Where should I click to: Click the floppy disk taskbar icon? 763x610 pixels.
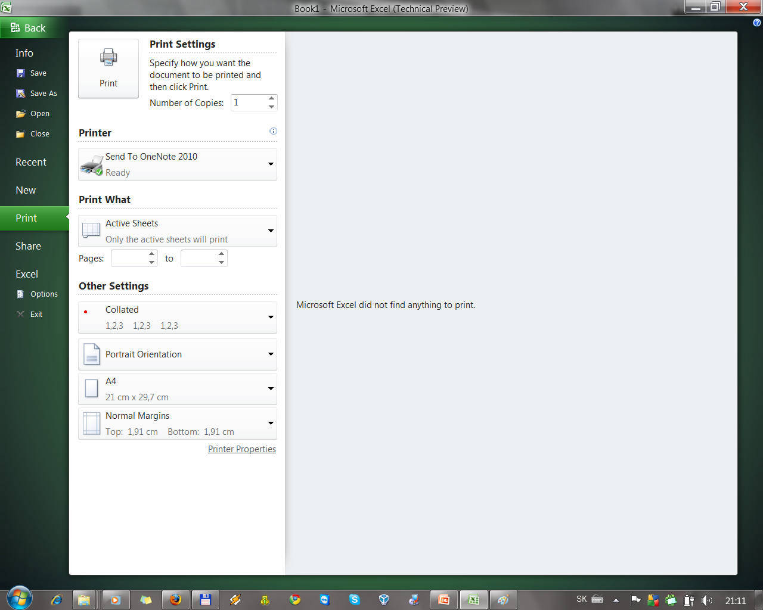(x=205, y=600)
